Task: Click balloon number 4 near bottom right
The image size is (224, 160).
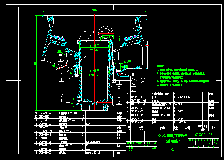Action: pyautogui.click(x=119, y=97)
